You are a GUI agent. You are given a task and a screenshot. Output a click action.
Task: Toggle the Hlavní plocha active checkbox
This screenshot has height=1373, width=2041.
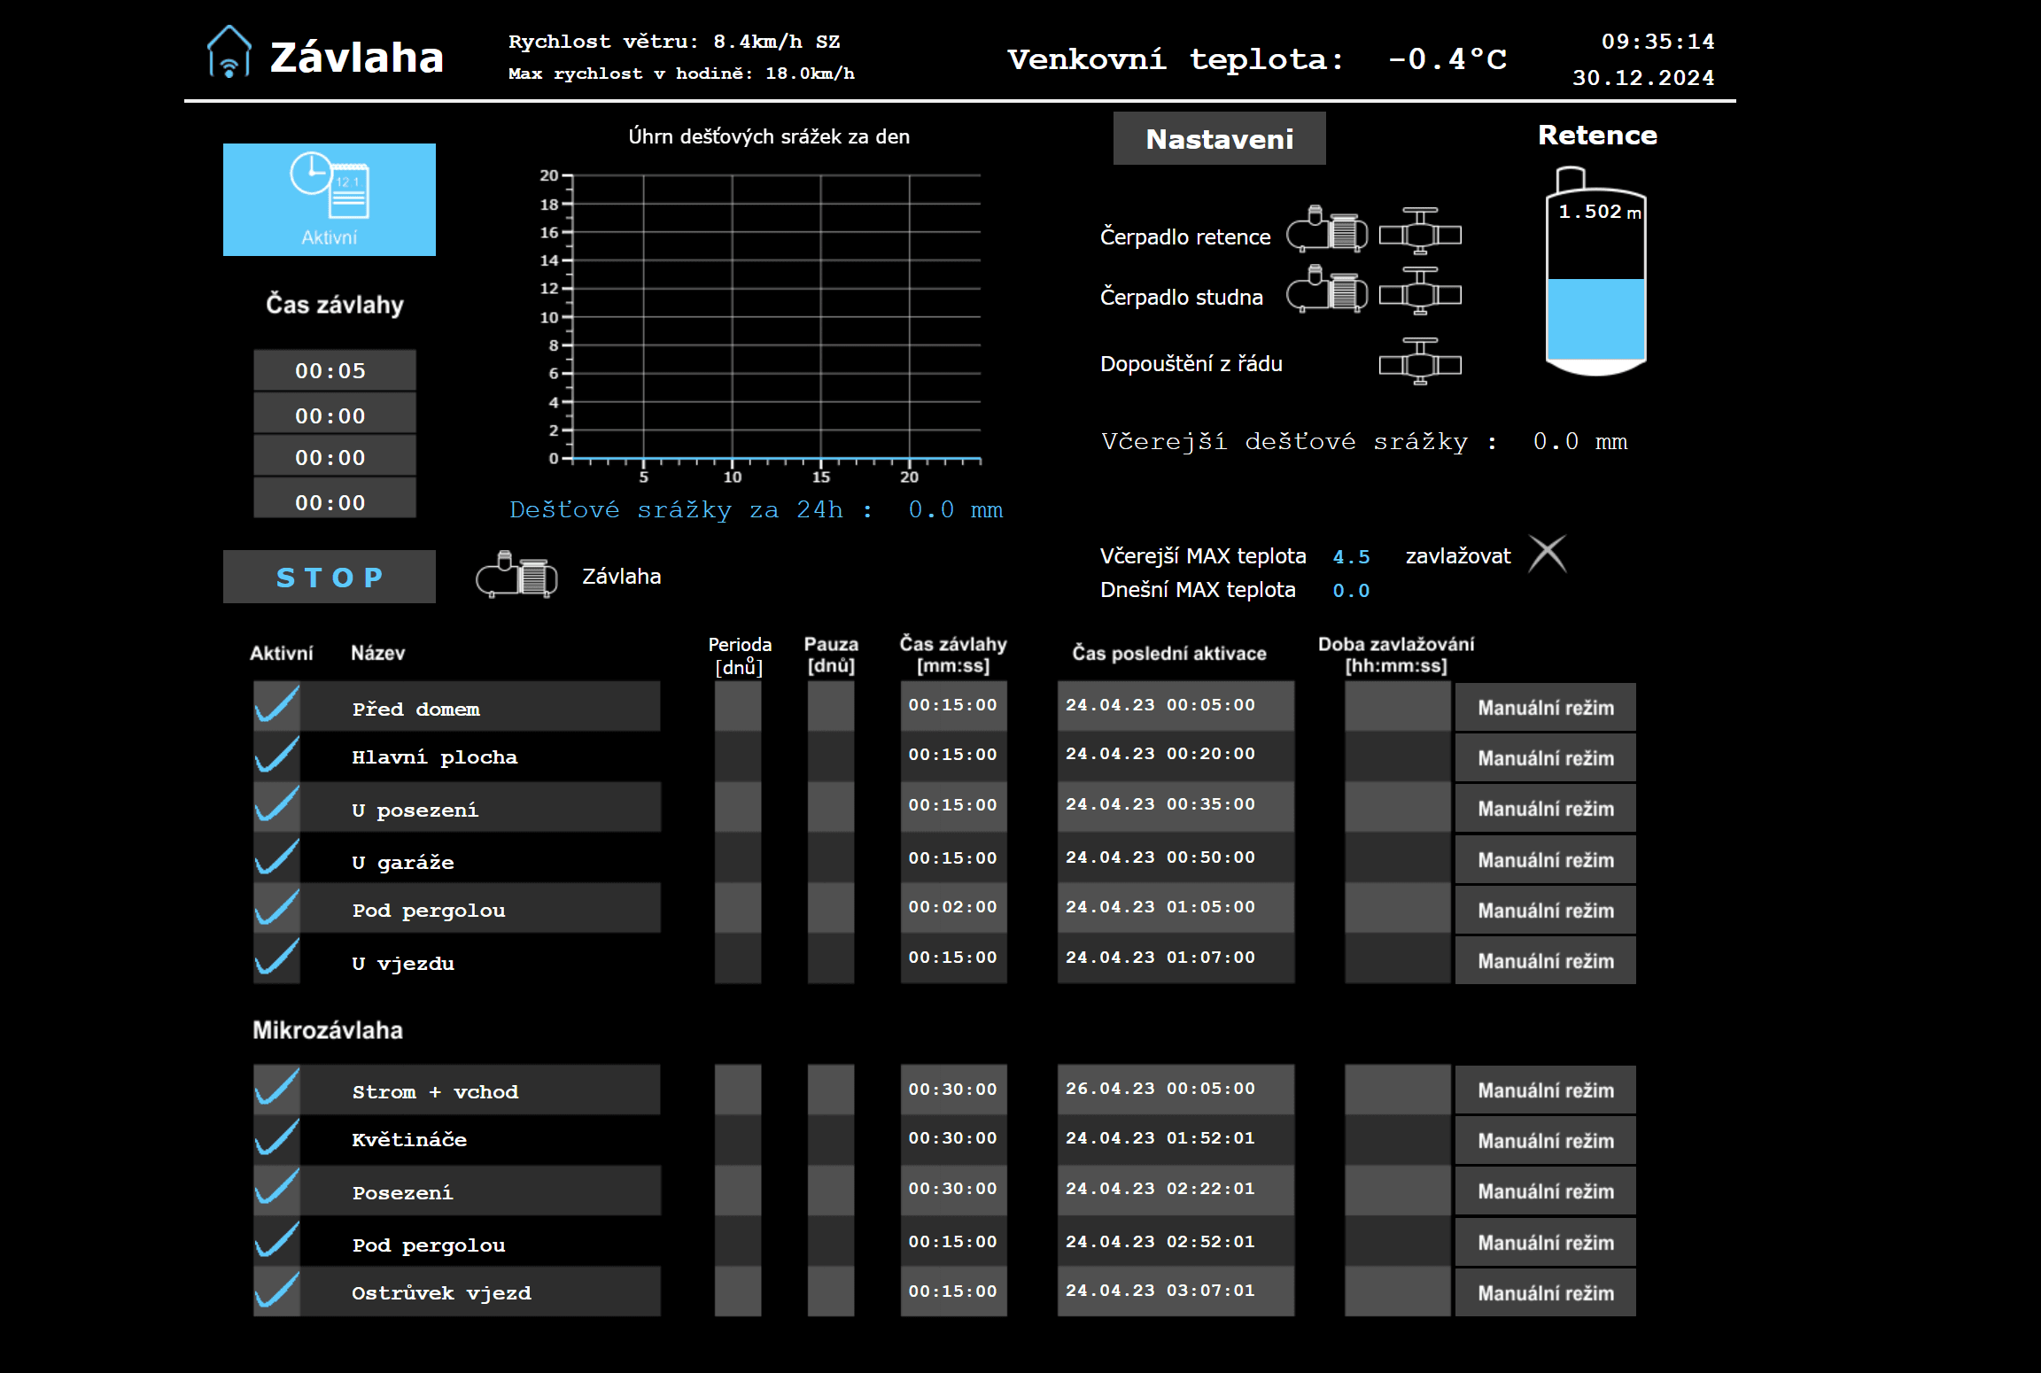coord(277,756)
